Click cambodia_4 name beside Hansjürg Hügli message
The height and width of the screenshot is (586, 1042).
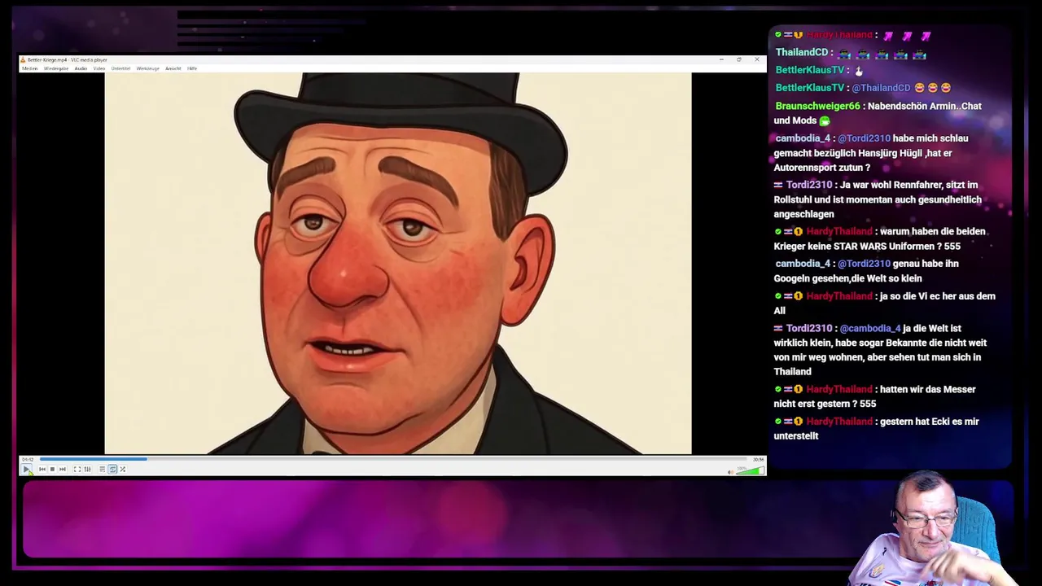(x=803, y=138)
